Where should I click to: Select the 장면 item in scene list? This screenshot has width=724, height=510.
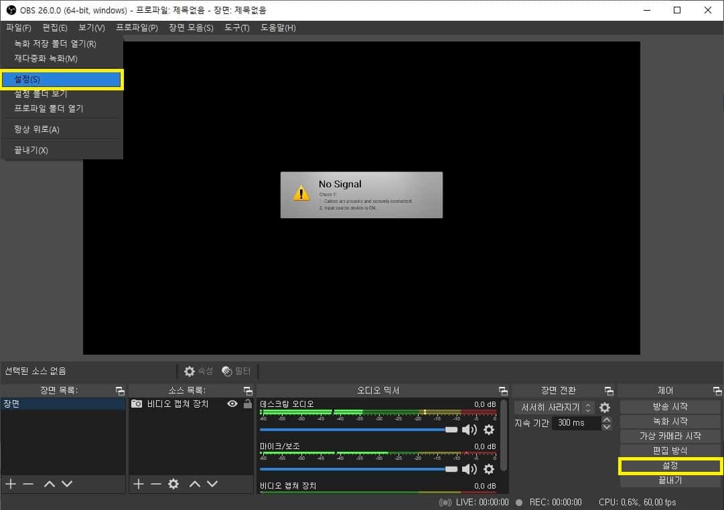(63, 404)
